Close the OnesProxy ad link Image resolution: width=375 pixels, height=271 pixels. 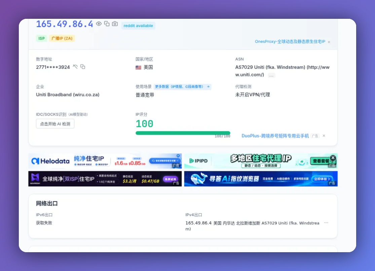point(329,42)
